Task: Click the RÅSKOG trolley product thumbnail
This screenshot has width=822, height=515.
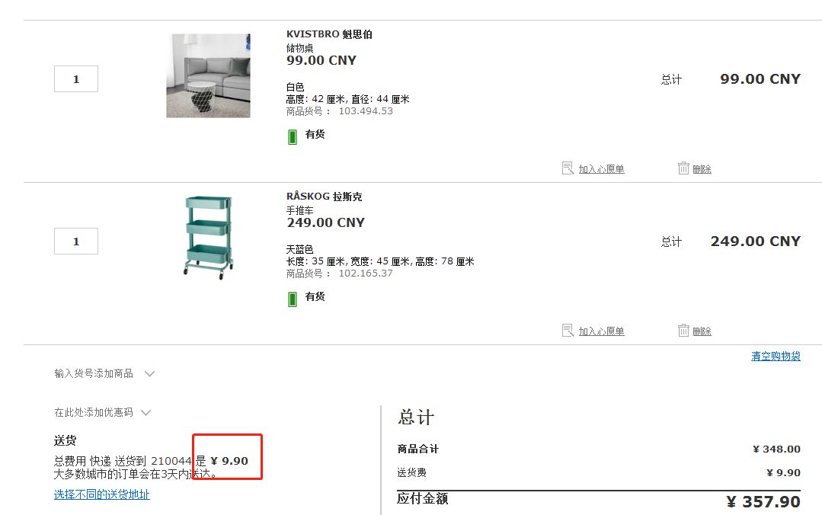Action: 208,237
